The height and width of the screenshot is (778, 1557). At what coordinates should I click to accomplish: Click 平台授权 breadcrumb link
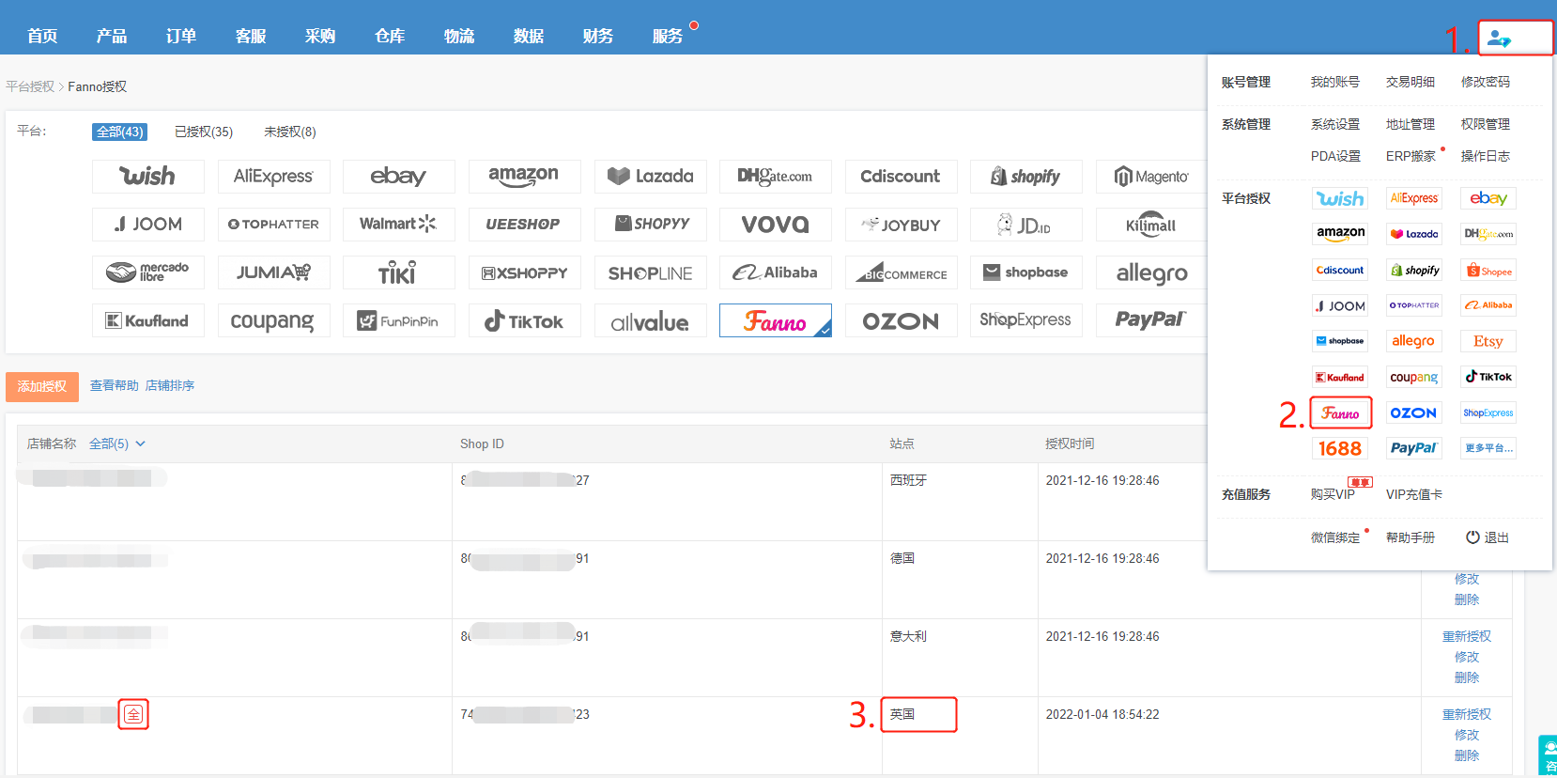[30, 86]
